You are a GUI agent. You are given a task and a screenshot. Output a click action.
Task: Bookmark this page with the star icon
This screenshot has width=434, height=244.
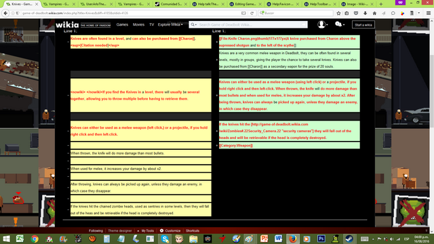tap(338, 13)
